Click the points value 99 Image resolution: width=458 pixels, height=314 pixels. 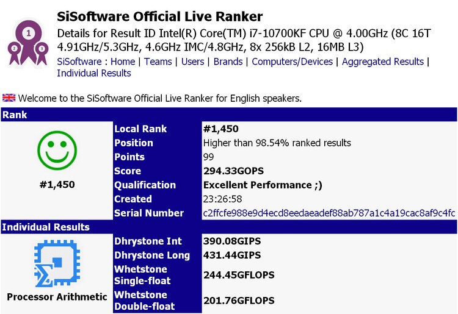point(209,157)
